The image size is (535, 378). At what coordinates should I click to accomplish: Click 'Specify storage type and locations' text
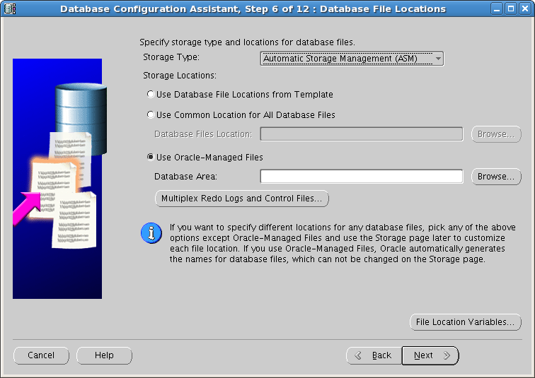pos(247,42)
